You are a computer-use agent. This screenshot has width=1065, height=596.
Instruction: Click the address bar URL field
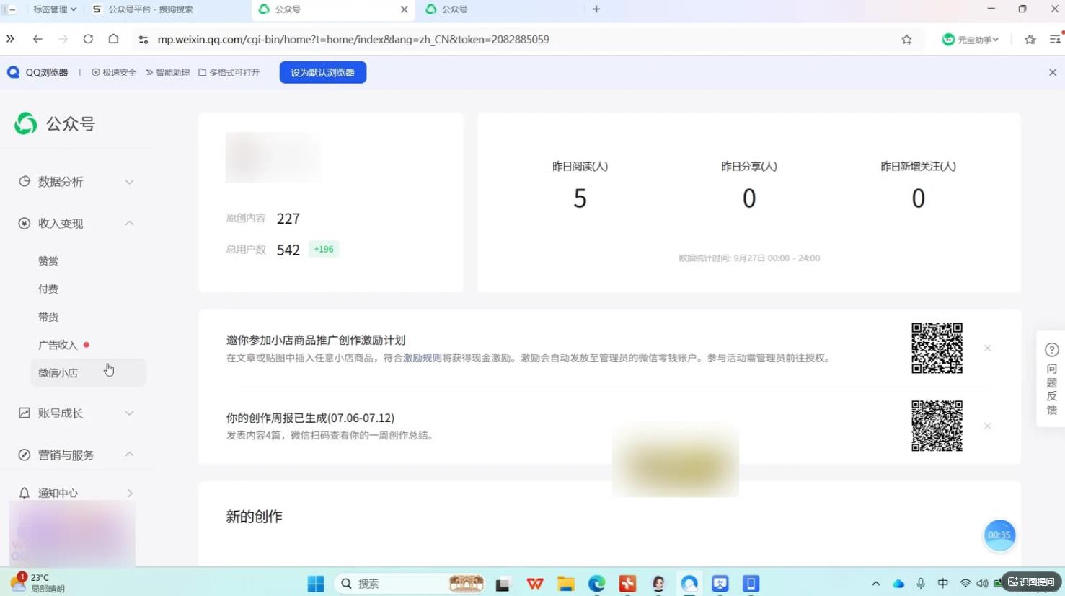(x=353, y=40)
